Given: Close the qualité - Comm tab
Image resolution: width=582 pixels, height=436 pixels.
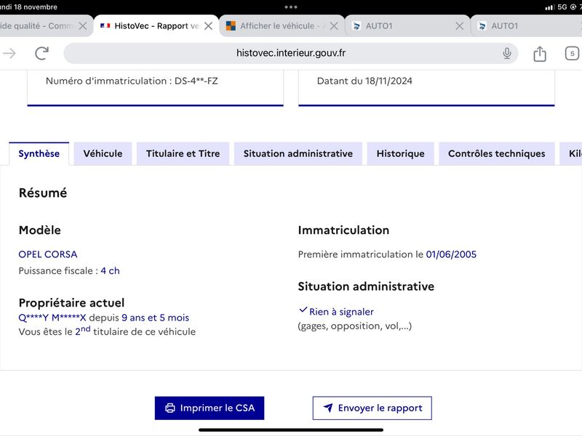Looking at the screenshot, I should click(83, 26).
